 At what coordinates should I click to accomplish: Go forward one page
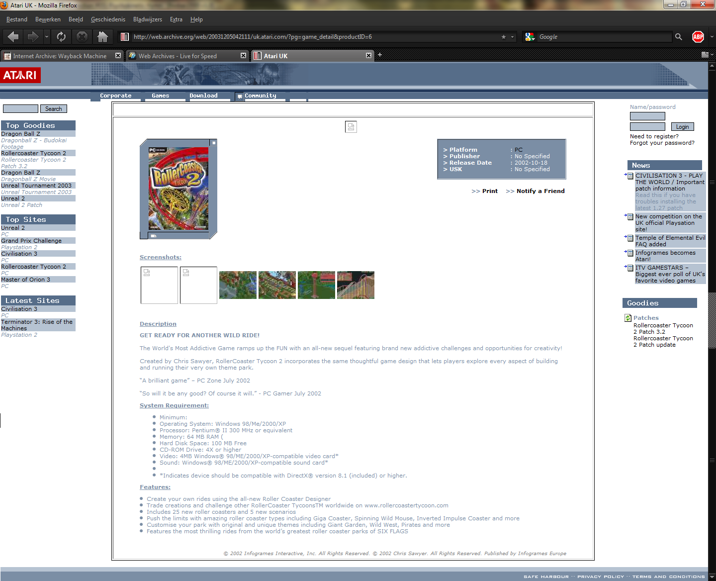click(33, 36)
